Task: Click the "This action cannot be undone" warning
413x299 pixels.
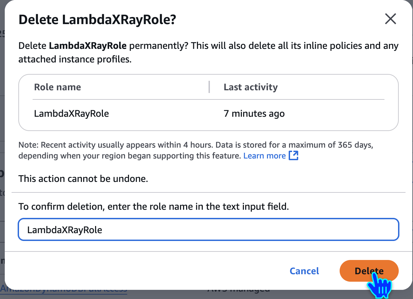Action: (83, 179)
